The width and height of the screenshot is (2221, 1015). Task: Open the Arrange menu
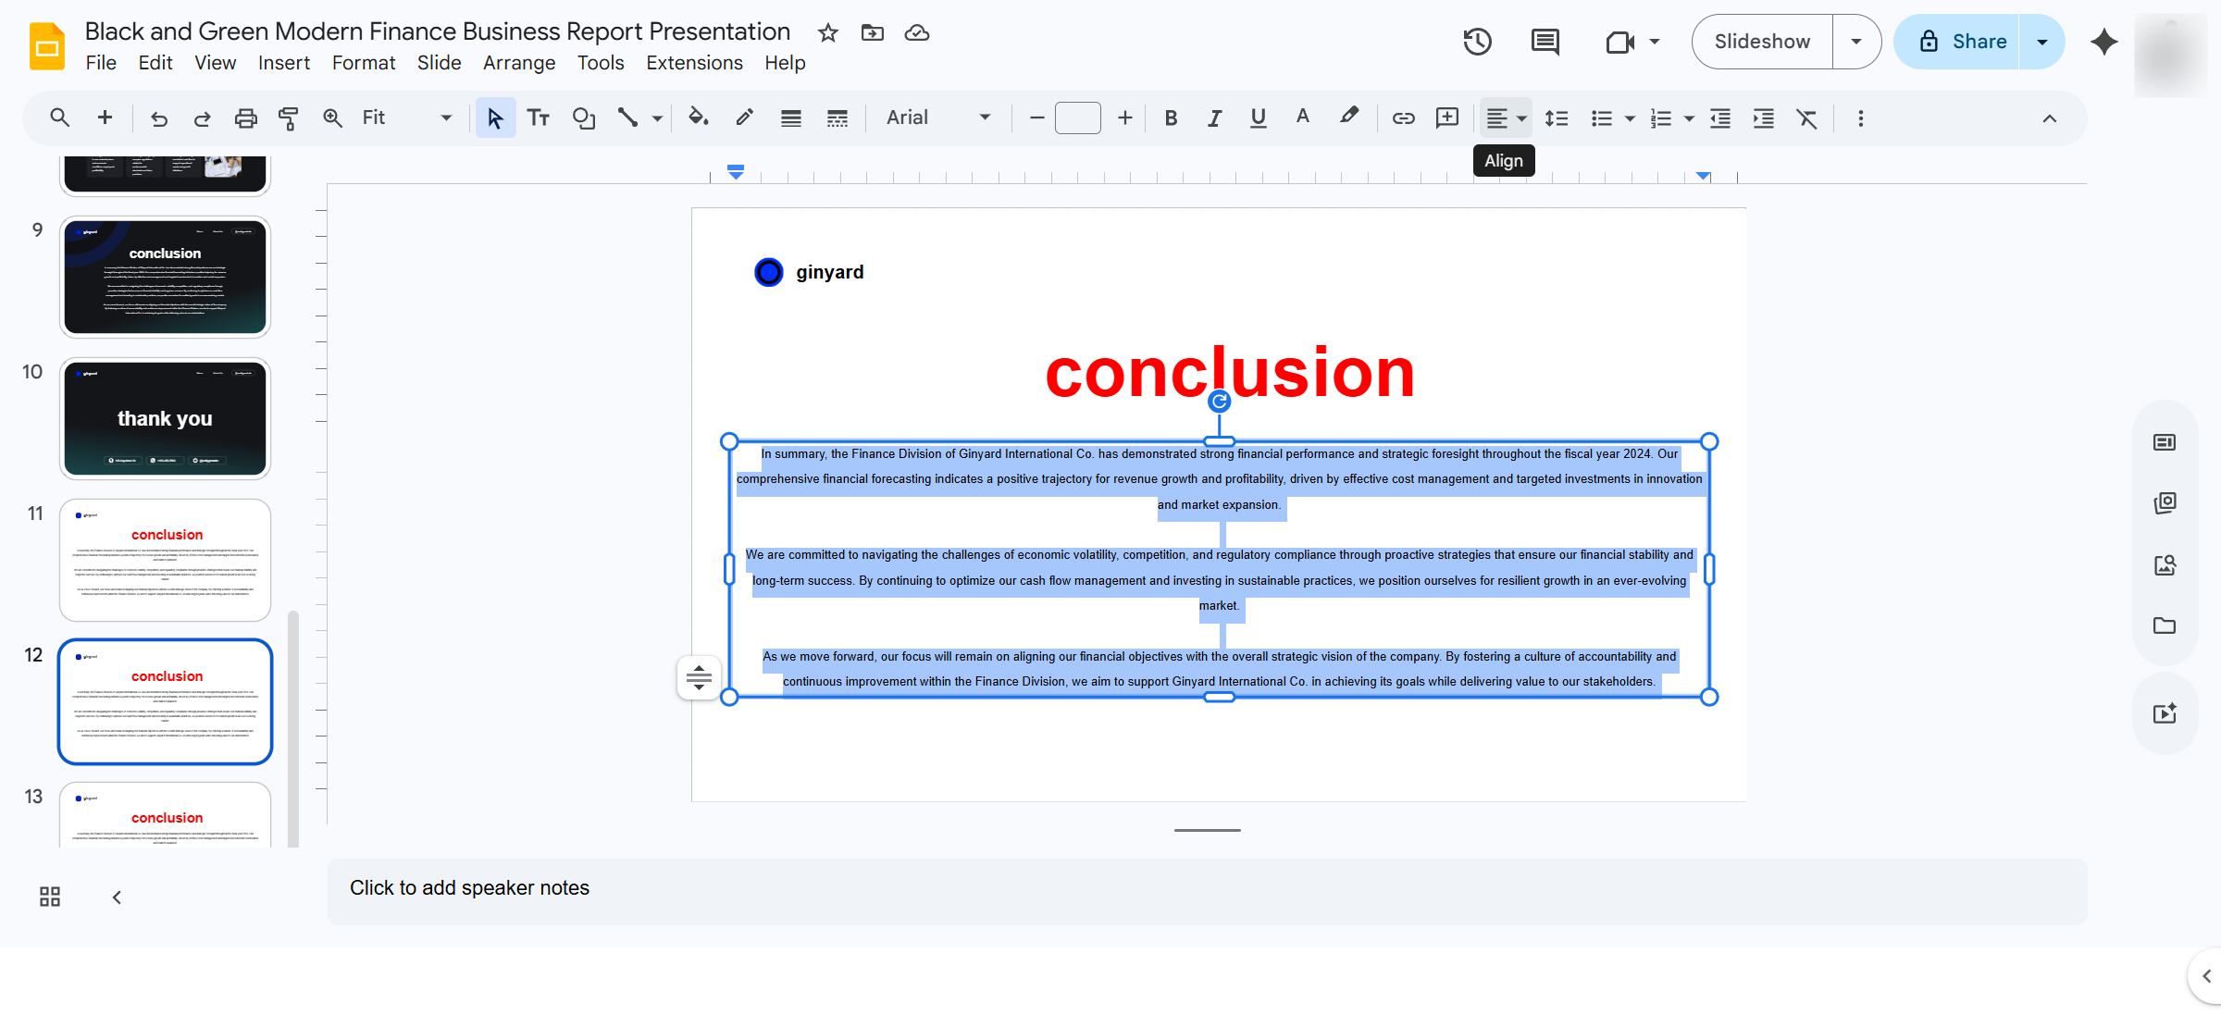[x=519, y=63]
